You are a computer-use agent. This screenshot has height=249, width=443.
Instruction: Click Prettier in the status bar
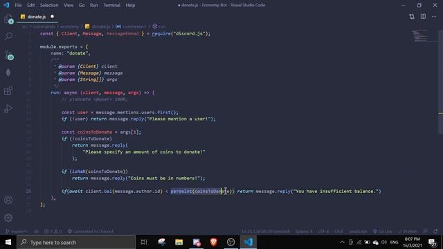pos(408,231)
